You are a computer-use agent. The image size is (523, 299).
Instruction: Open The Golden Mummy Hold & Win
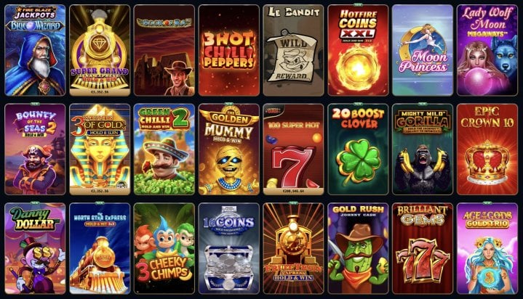pyautogui.click(x=229, y=149)
